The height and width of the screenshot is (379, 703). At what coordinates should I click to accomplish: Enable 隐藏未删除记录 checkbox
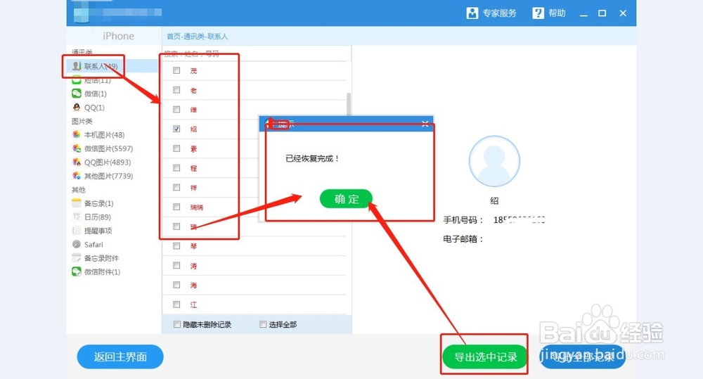(x=177, y=324)
